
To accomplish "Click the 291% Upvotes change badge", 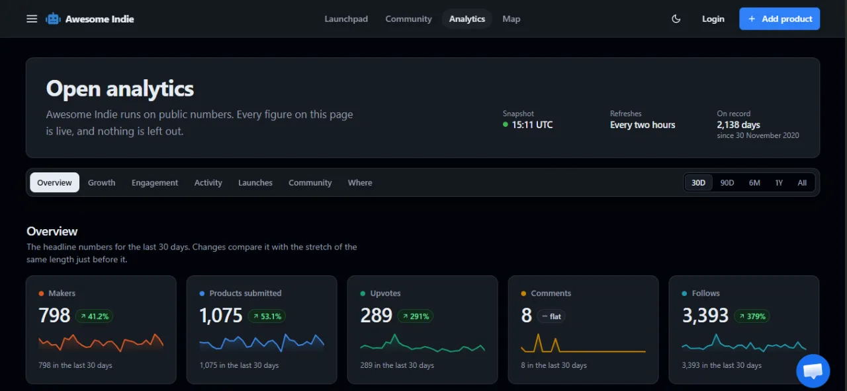I will coord(415,316).
